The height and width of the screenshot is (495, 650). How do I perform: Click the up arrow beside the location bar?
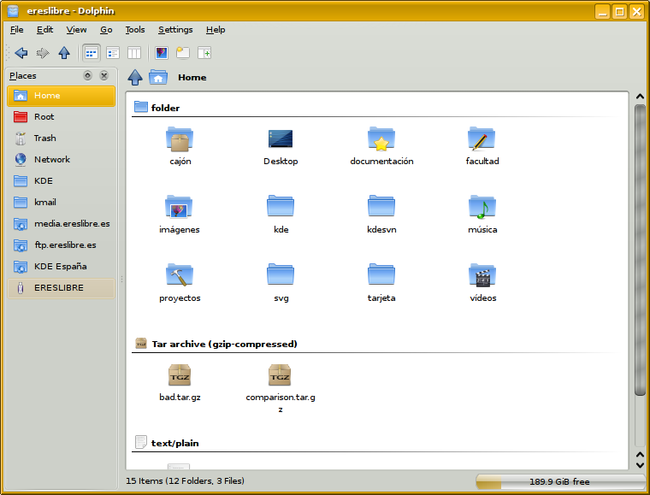point(135,78)
